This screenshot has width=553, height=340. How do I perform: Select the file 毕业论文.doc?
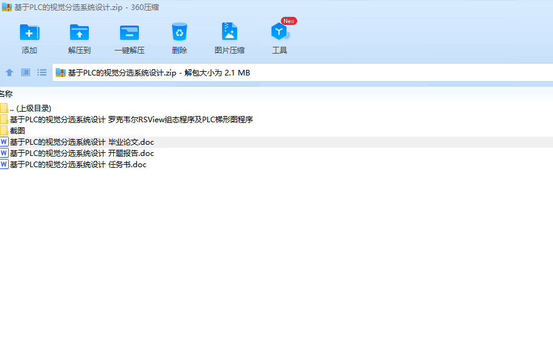276,142
